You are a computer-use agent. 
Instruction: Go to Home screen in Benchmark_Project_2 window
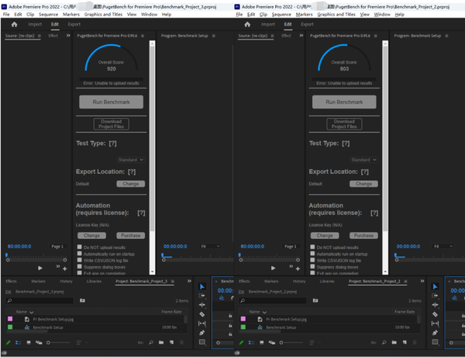[x=247, y=25]
